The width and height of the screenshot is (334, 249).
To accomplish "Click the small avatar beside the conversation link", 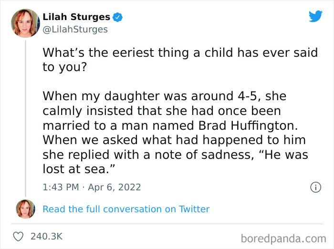I will click(25, 209).
